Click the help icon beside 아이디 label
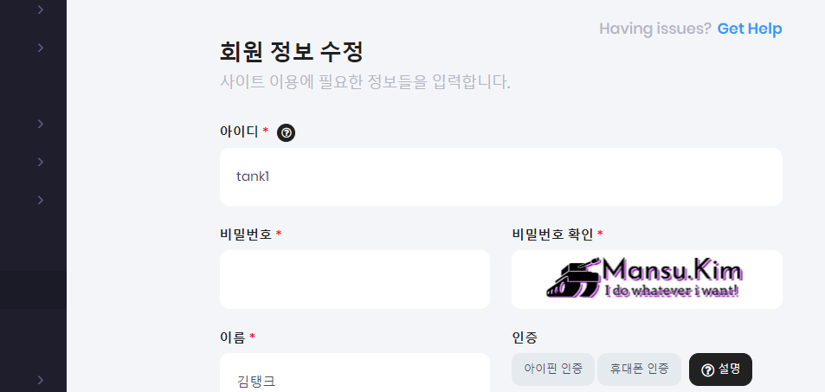The height and width of the screenshot is (392, 825). tap(286, 132)
